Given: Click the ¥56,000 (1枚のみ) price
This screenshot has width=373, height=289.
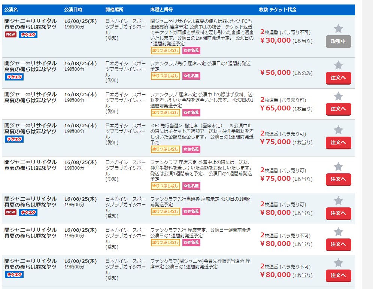Looking at the screenshot, I should 286,73.
